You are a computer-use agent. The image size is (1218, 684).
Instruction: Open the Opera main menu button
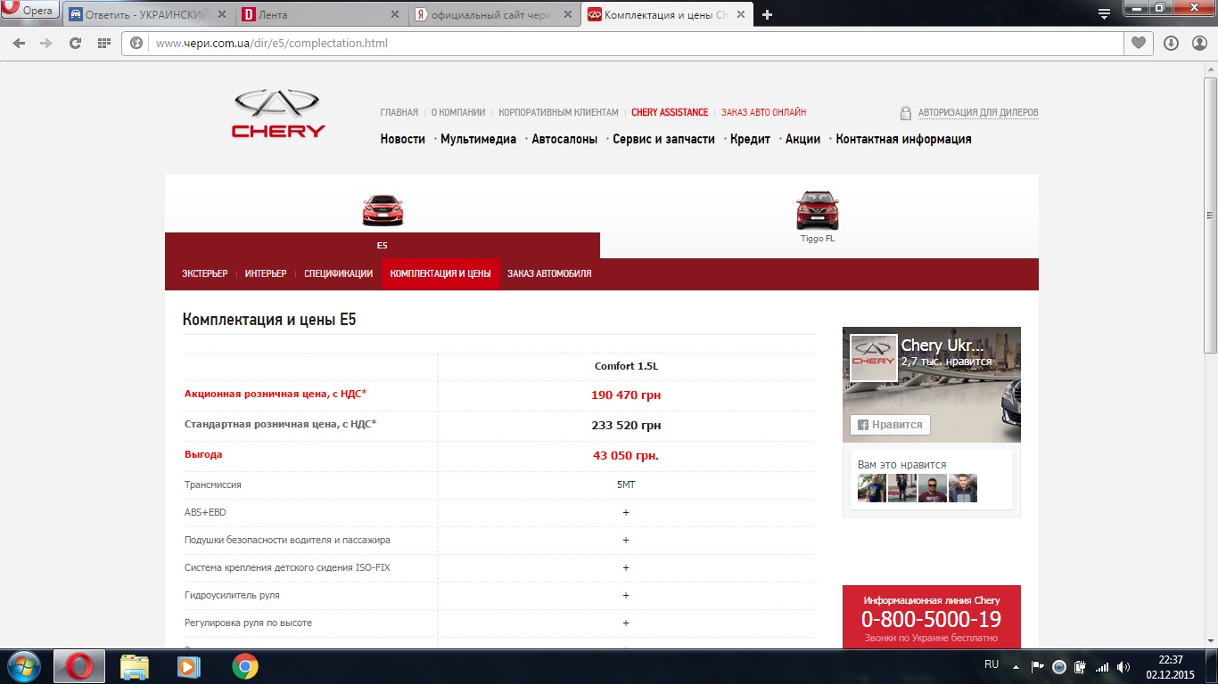coord(30,11)
